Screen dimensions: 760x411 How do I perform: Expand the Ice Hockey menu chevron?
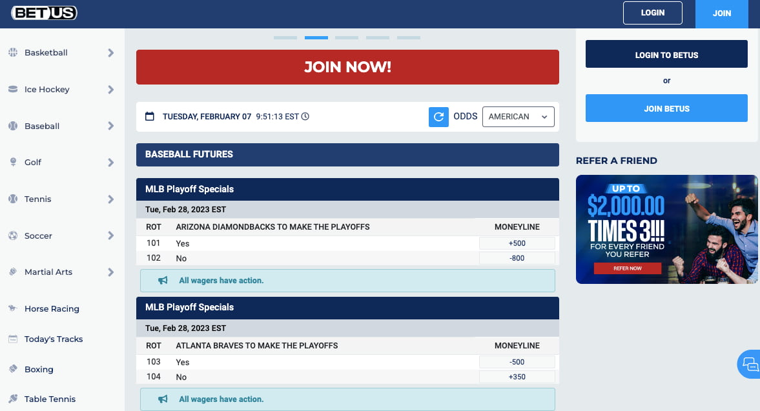pos(111,90)
